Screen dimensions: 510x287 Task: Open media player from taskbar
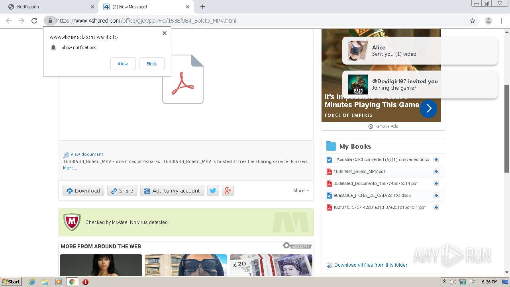tap(59, 282)
